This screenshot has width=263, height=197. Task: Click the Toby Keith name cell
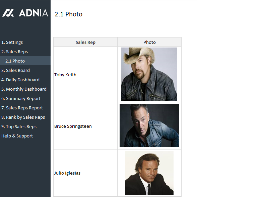[x=65, y=75]
